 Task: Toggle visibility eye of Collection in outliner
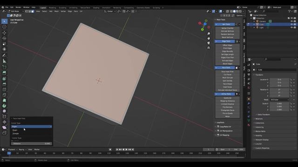point(291,18)
